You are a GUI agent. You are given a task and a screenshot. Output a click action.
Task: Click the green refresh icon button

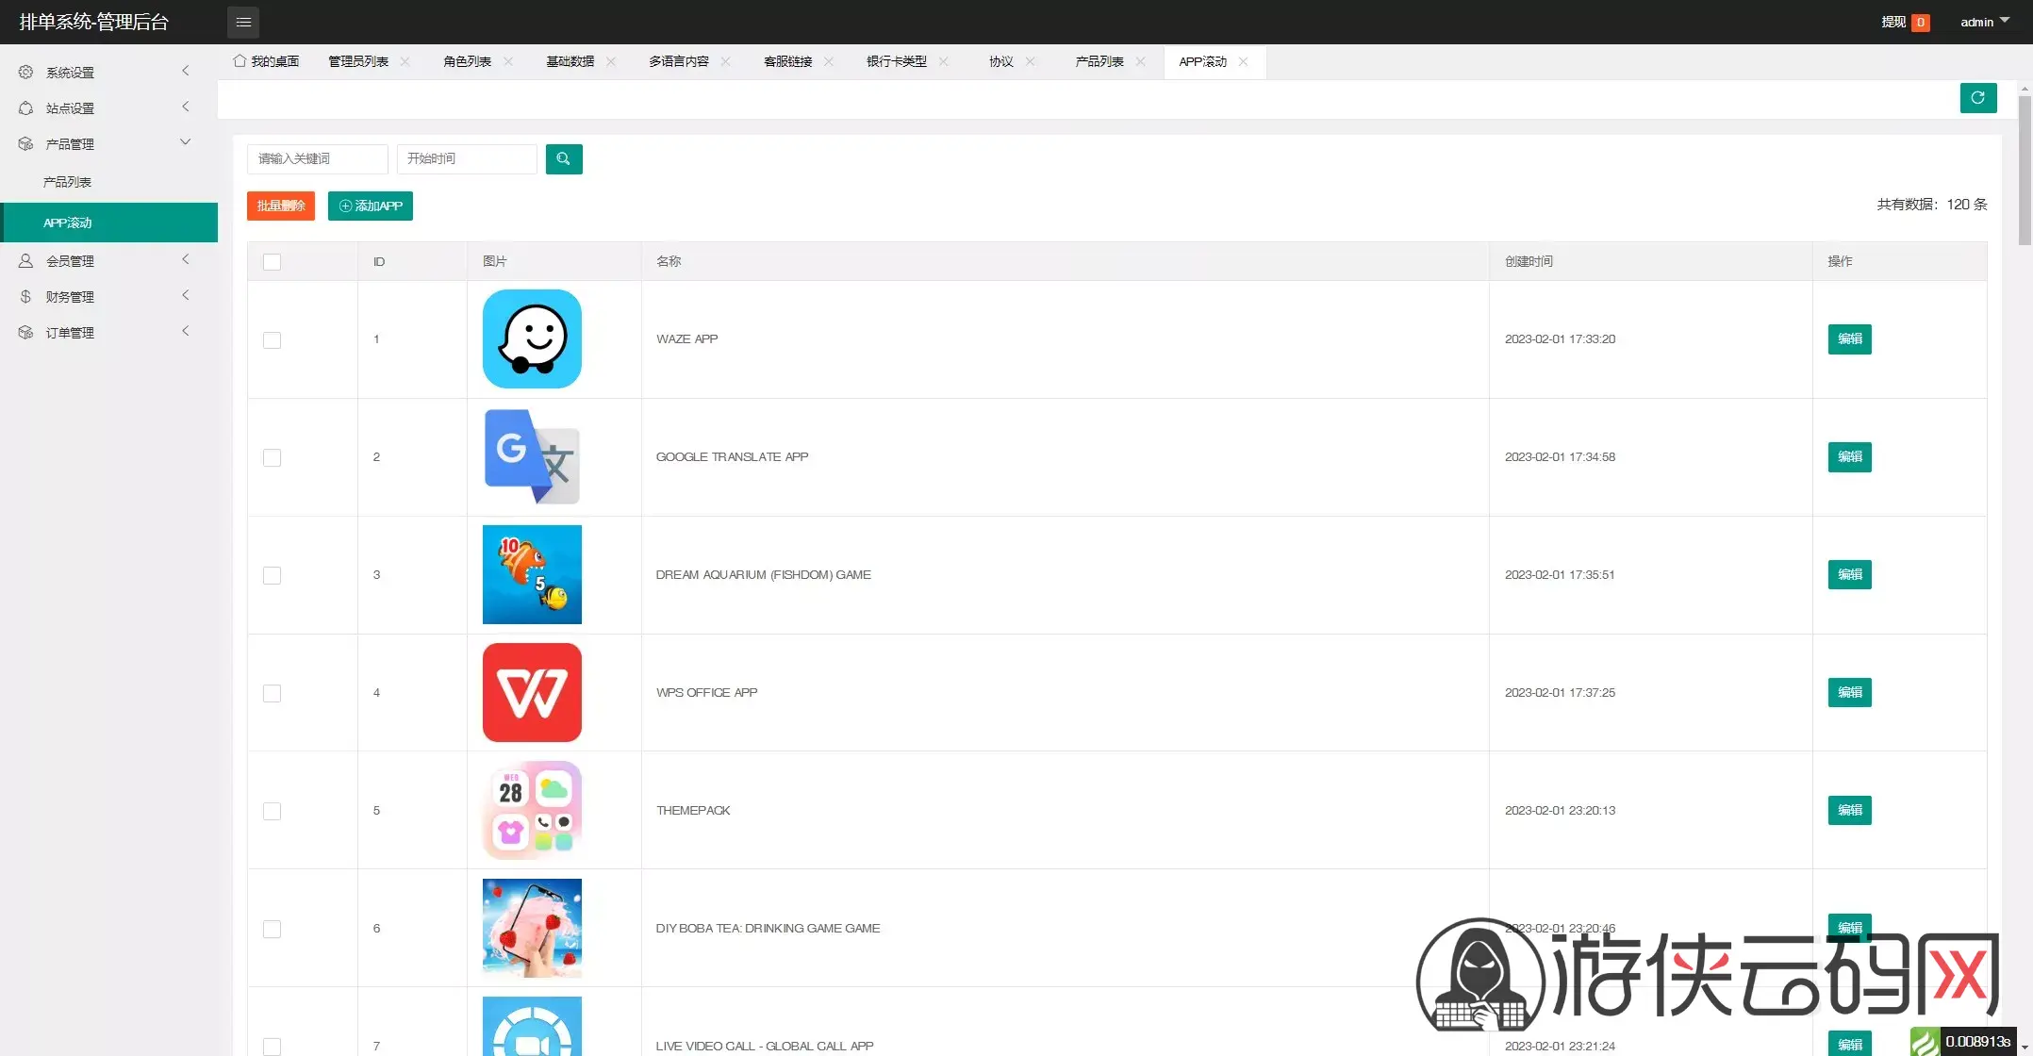(1977, 97)
